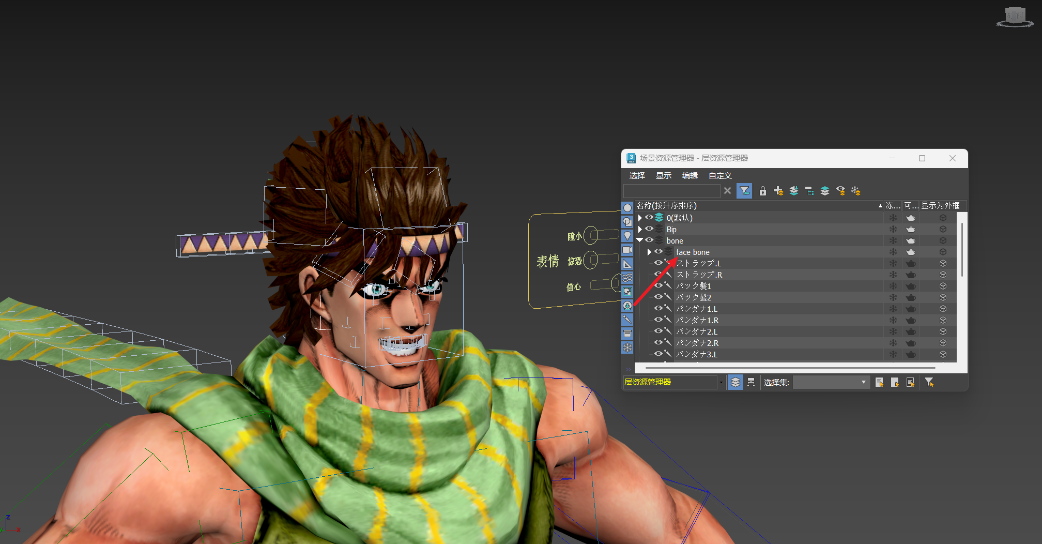Click the lock cell editing icon
Image resolution: width=1042 pixels, height=544 pixels.
coord(762,191)
